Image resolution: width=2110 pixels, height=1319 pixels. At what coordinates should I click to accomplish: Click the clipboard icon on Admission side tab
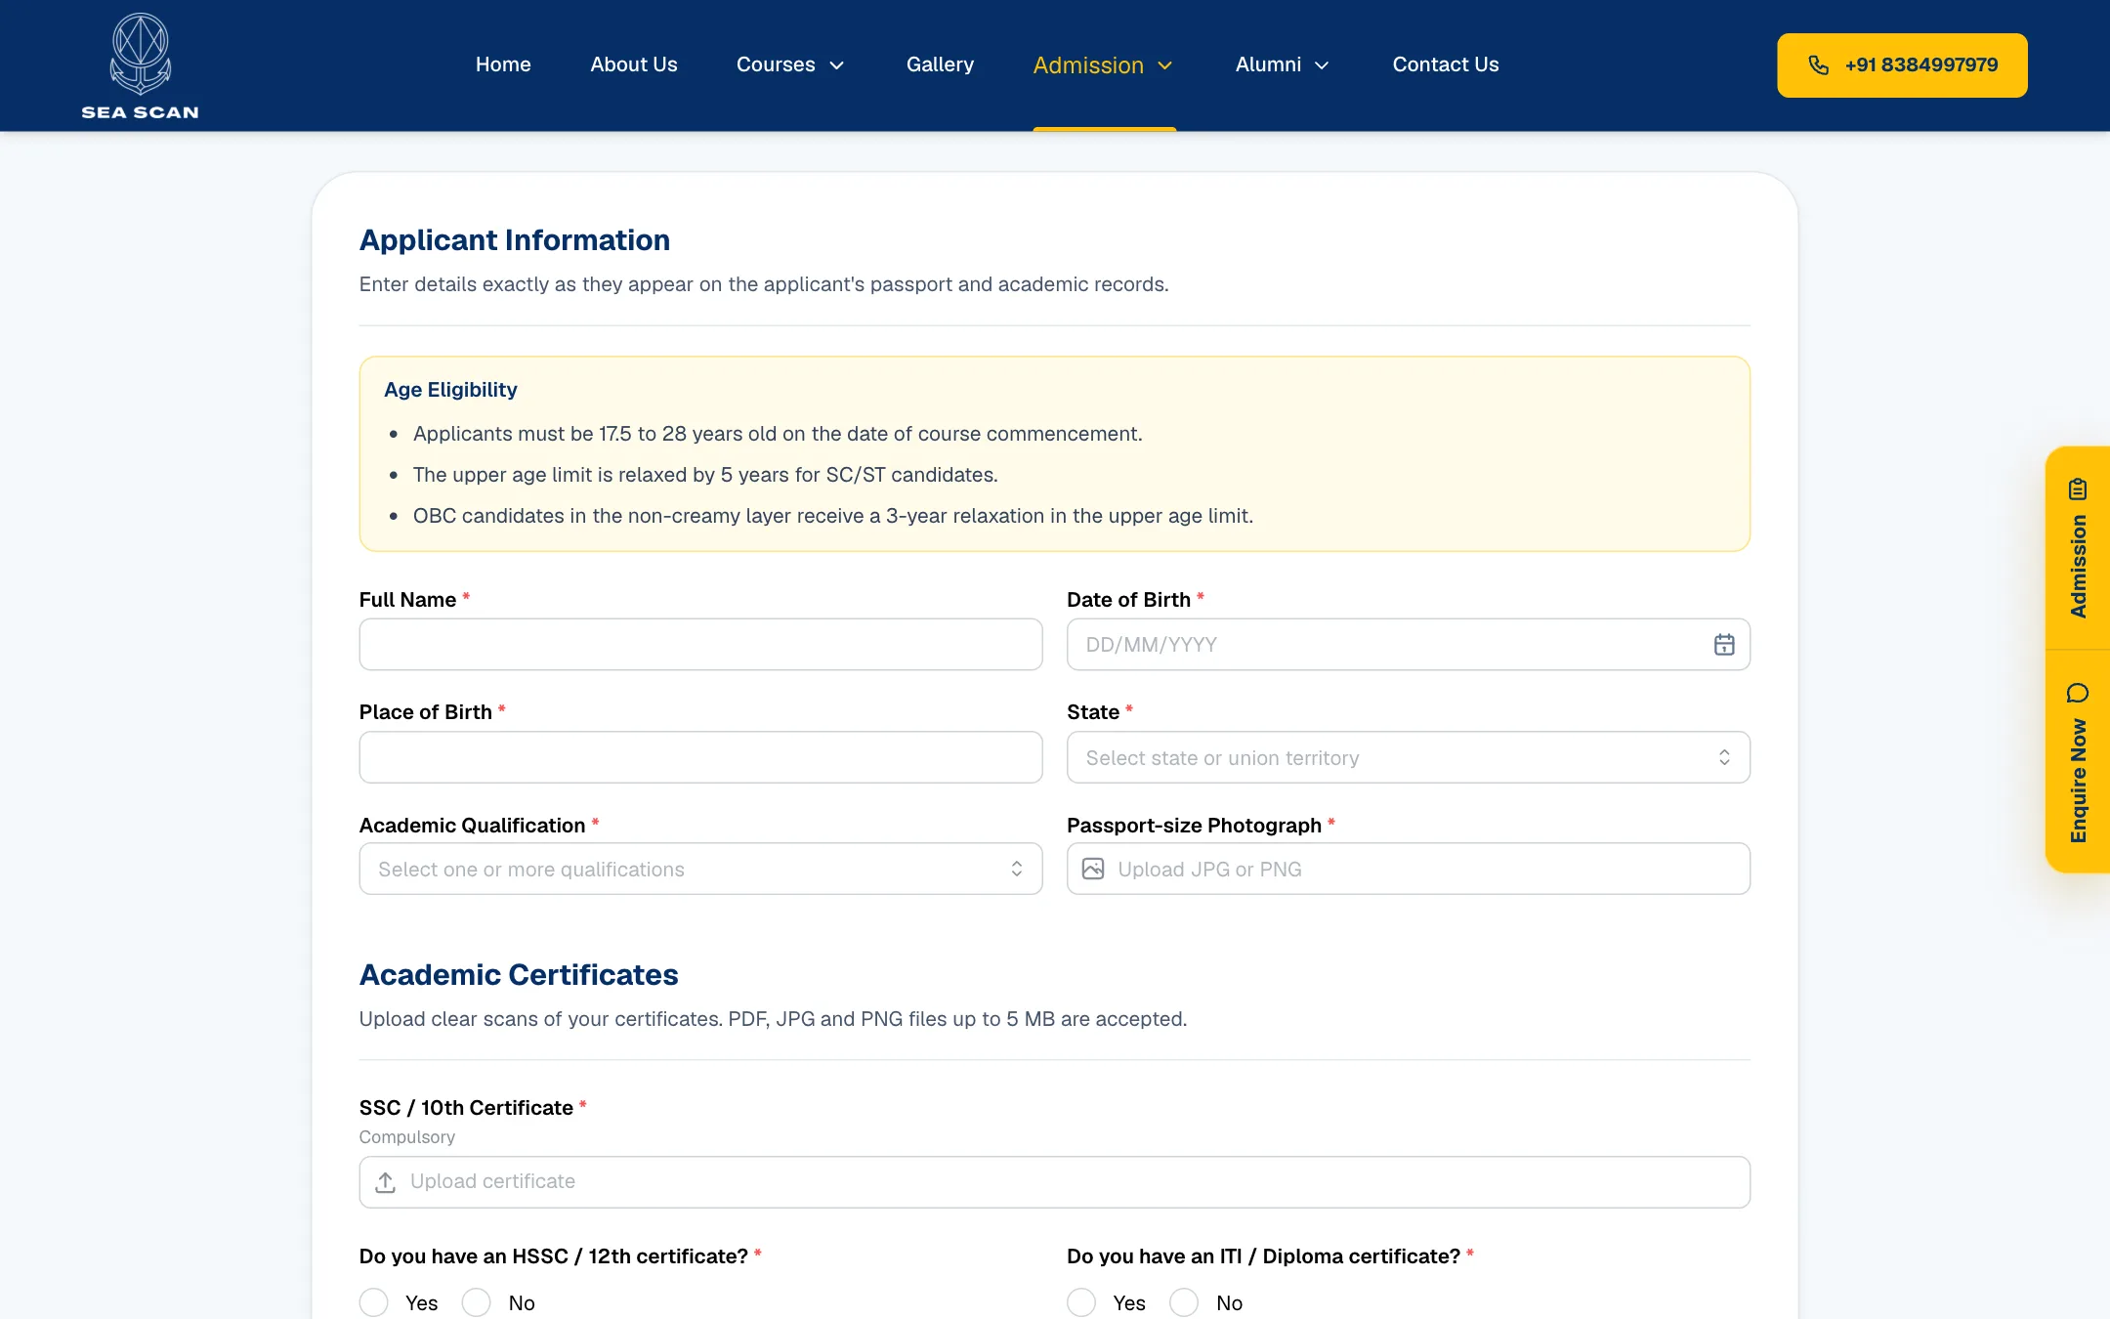coord(2078,489)
